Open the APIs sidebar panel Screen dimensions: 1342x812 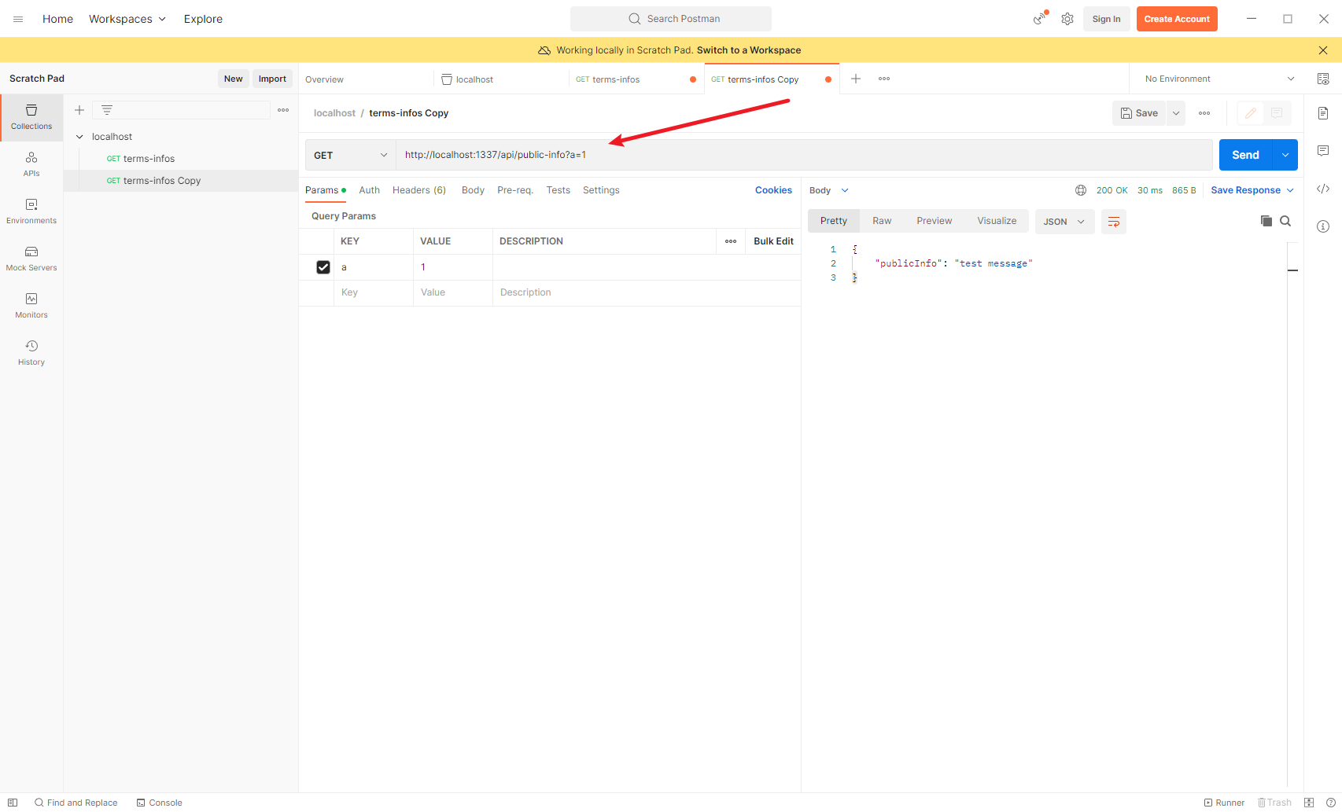(31, 164)
